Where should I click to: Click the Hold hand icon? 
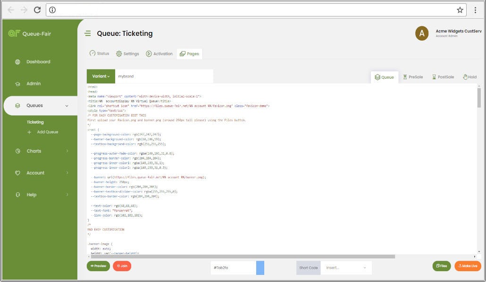point(464,77)
